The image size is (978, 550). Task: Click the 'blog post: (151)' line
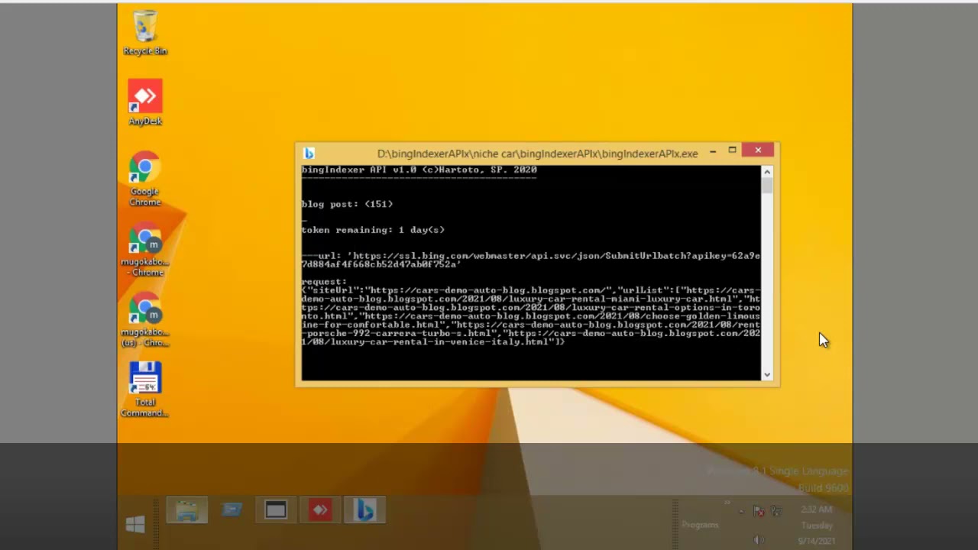point(347,204)
